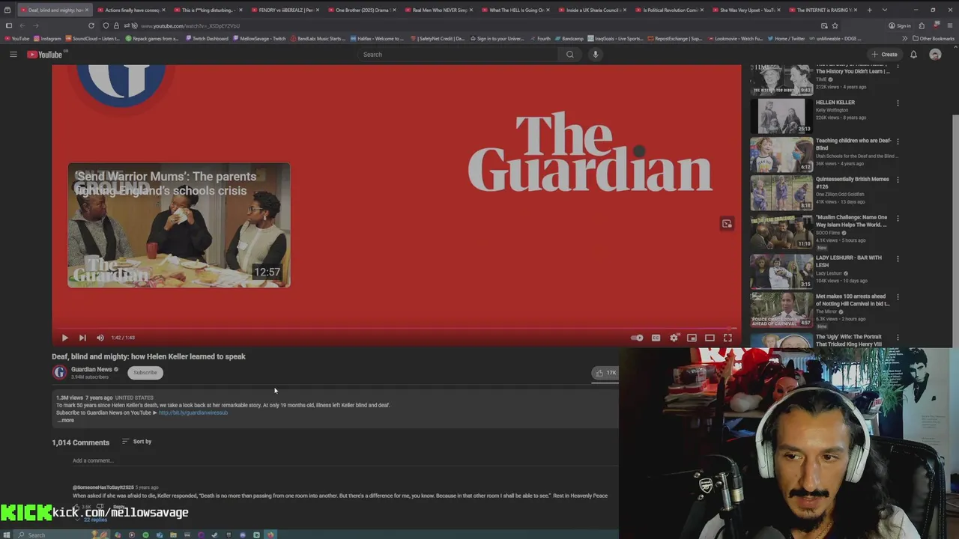Image resolution: width=959 pixels, height=539 pixels.
Task: Mute the video volume speaker icon
Action: [x=100, y=338]
